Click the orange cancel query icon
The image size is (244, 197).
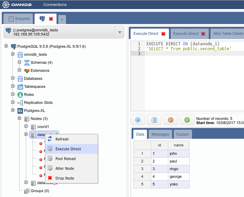click(171, 120)
